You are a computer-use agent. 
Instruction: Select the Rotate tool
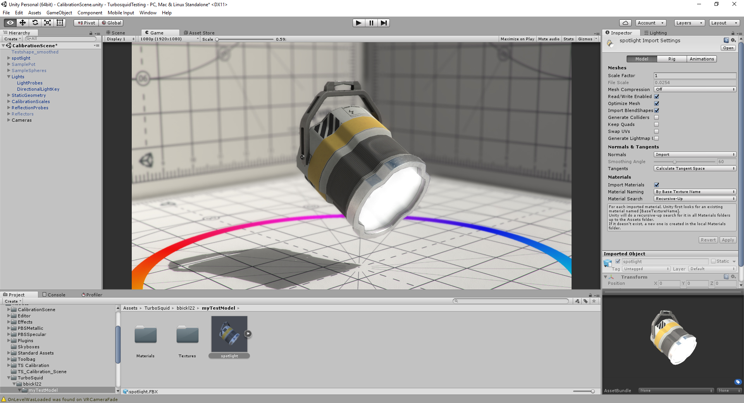(35, 23)
